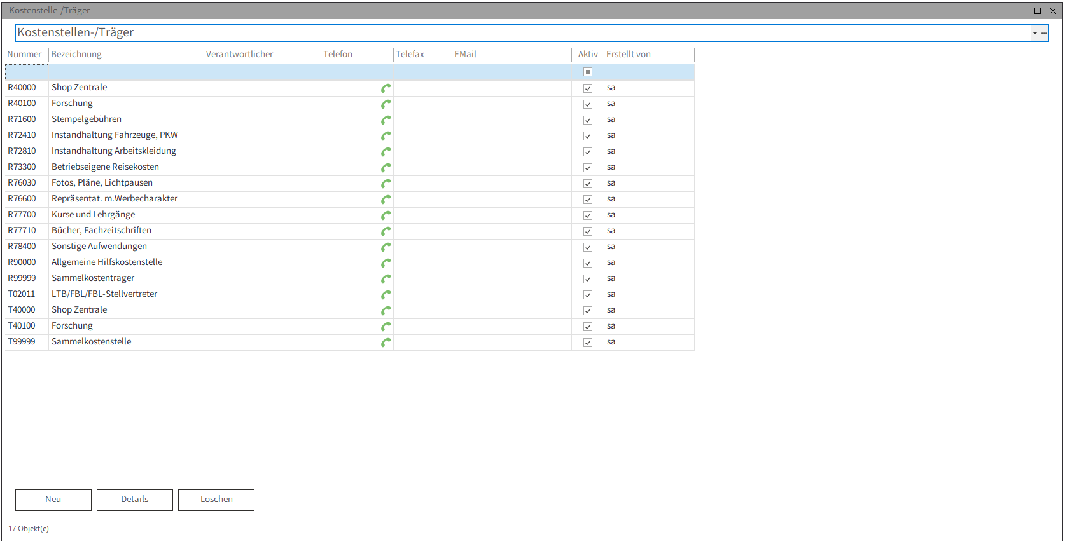1065x544 pixels.
Task: Click phone icon for Sammelkostenstelle T99999
Action: [386, 343]
